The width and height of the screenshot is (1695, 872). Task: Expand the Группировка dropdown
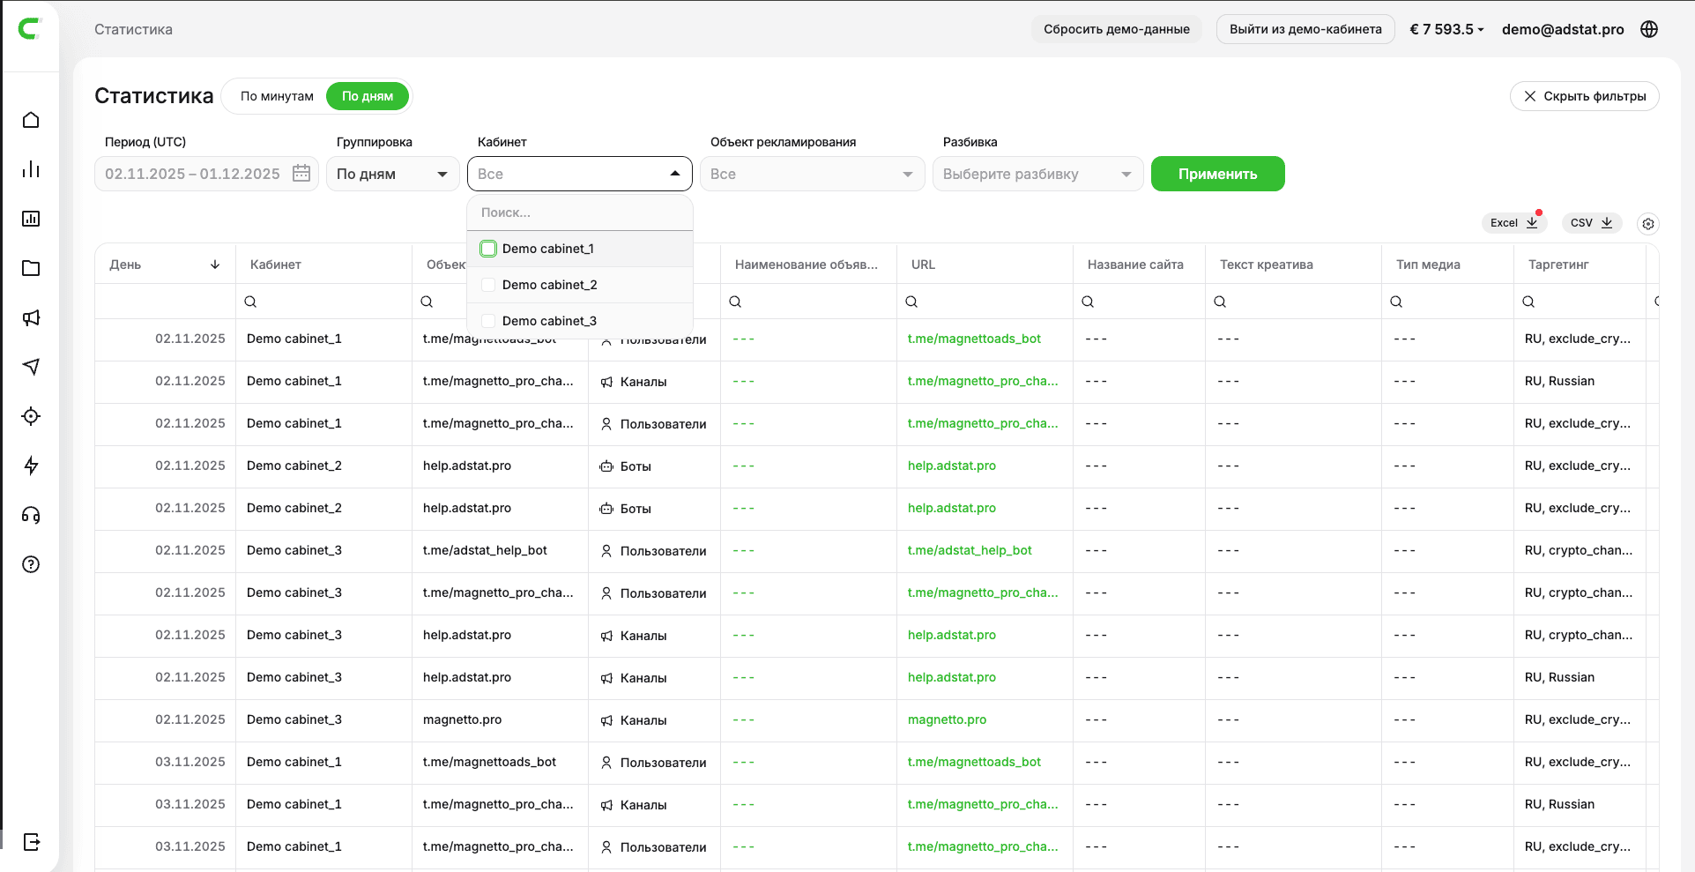click(392, 174)
